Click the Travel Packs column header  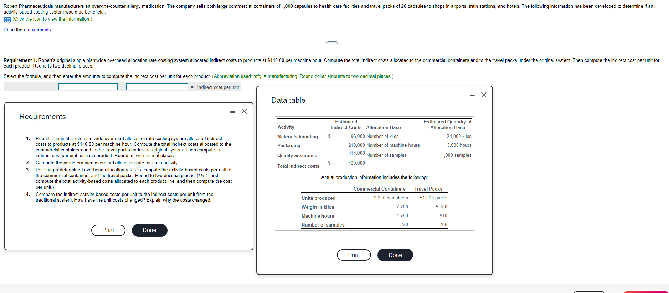point(428,189)
